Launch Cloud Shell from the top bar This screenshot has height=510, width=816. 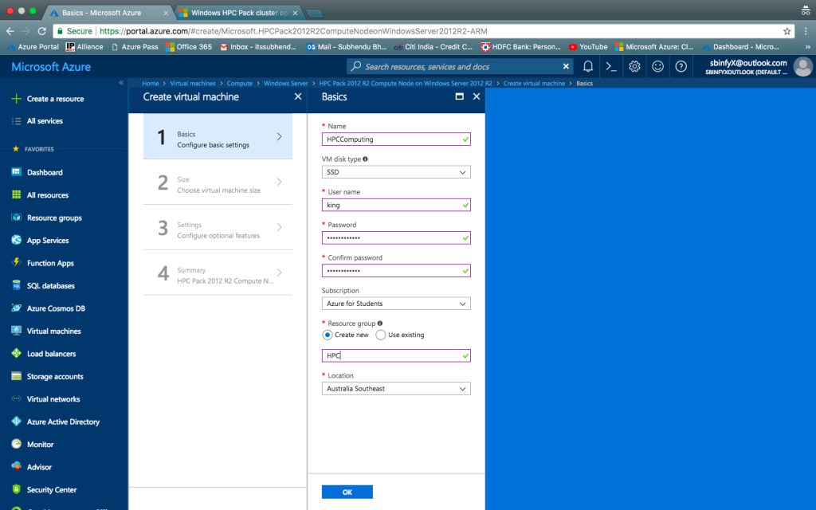point(611,67)
